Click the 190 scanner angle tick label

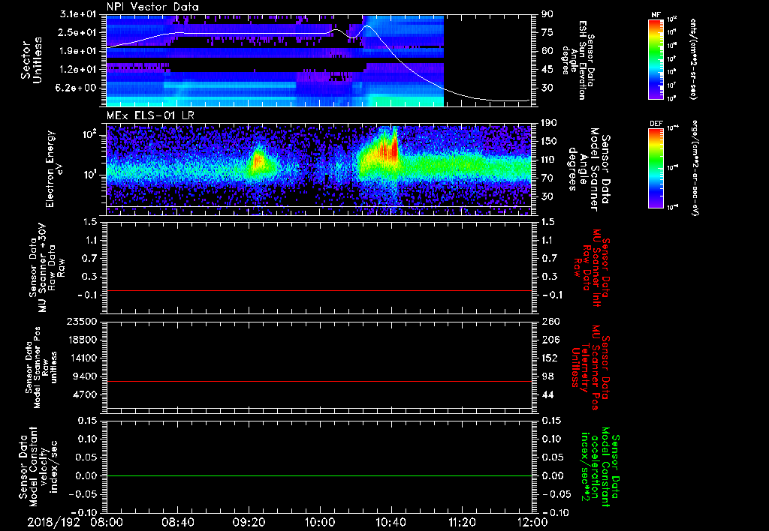[549, 123]
